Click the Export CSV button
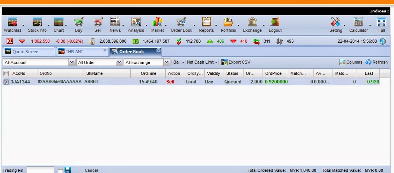This screenshot has height=173, width=394. click(x=236, y=62)
